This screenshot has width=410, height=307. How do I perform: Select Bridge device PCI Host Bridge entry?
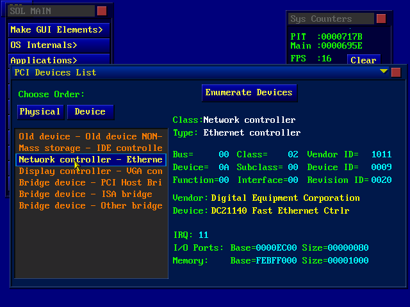[90, 182]
